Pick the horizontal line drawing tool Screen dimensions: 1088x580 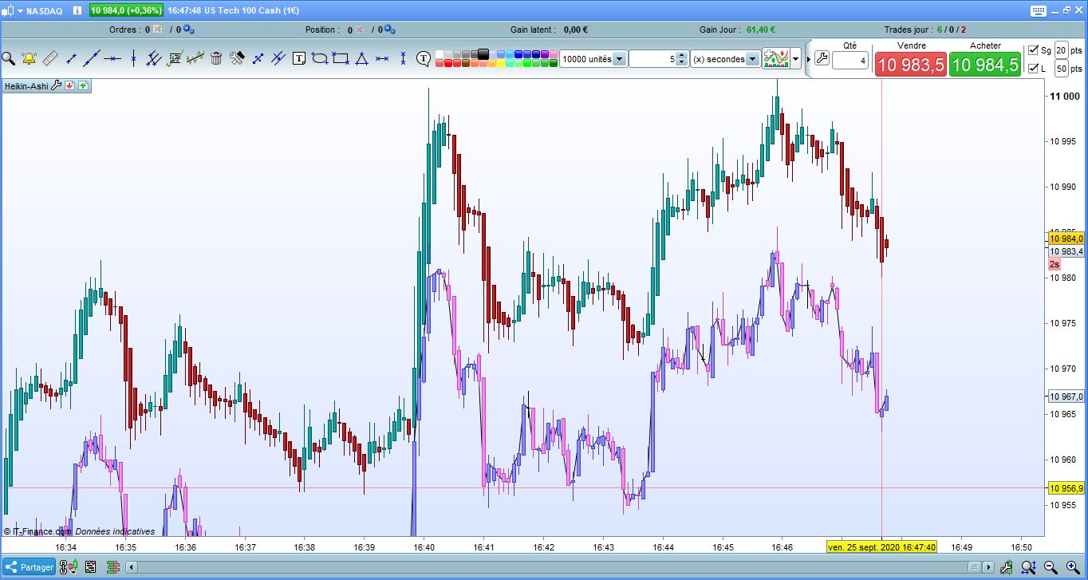(x=112, y=58)
